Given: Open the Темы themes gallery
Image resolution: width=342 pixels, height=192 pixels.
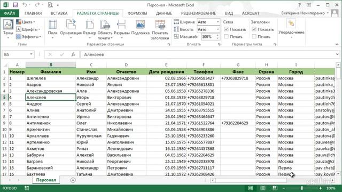Looking at the screenshot, I should 8,29.
